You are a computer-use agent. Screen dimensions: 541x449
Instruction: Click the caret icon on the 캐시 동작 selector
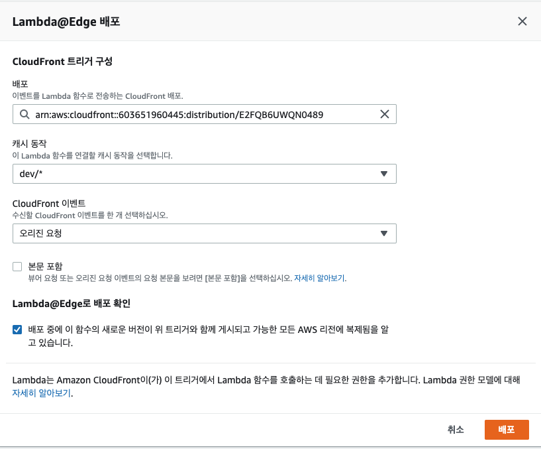[384, 174]
